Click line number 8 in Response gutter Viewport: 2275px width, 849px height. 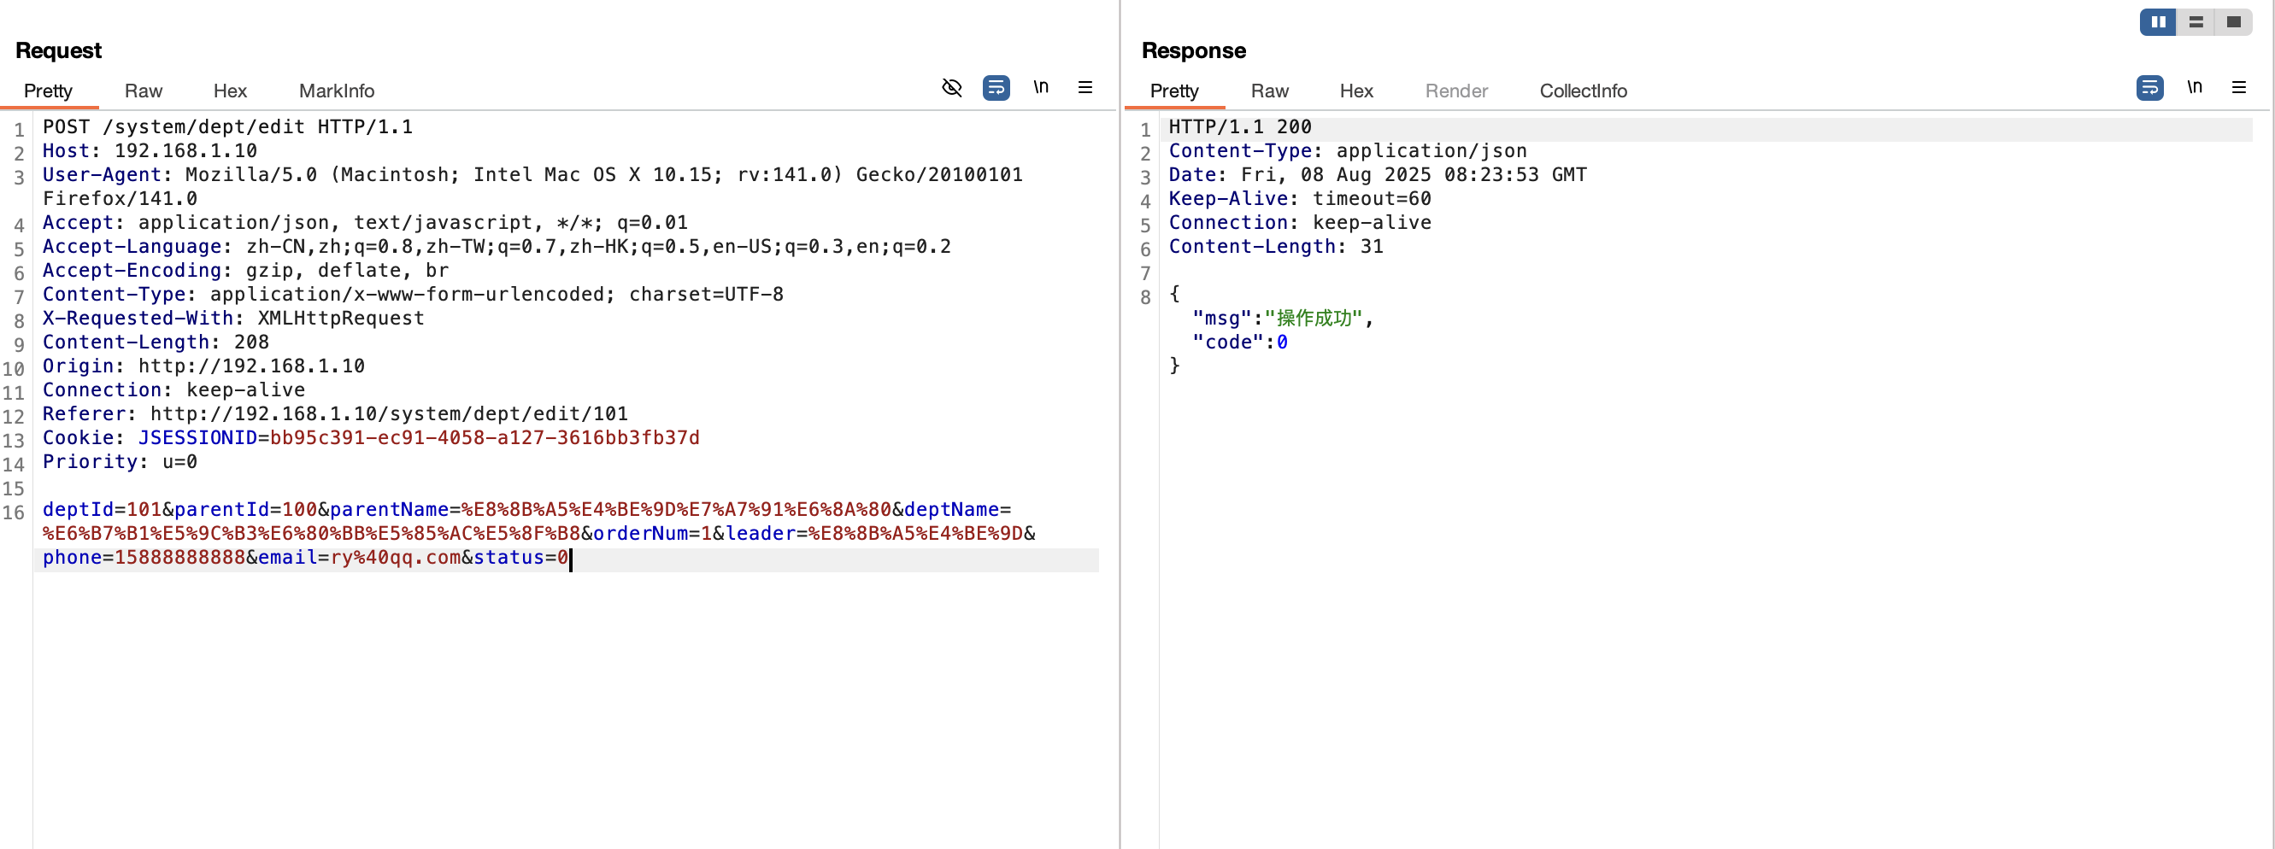pyautogui.click(x=1145, y=297)
